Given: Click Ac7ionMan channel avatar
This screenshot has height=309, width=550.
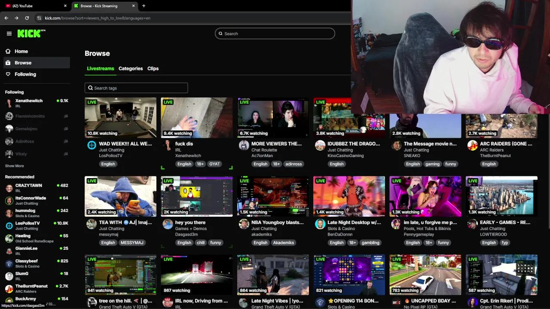Looking at the screenshot, I should (244, 145).
